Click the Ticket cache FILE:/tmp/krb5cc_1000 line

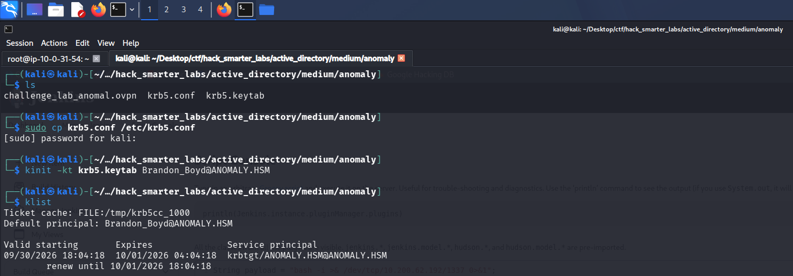(x=97, y=213)
